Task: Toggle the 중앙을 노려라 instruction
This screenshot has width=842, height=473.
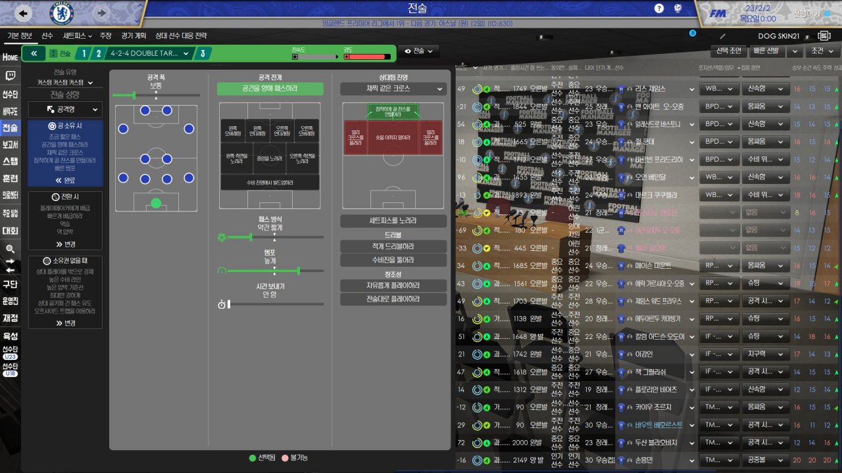Action: coord(270,159)
